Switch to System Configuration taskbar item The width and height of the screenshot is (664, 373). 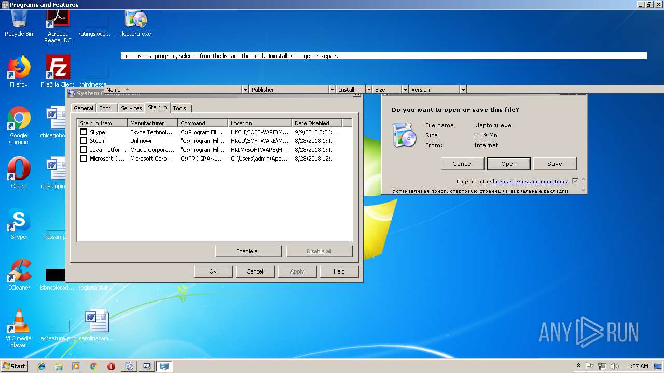click(147, 366)
